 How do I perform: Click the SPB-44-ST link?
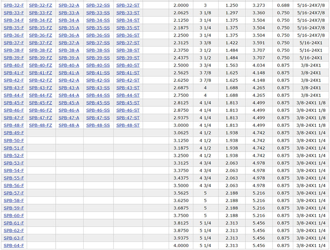[128, 96]
